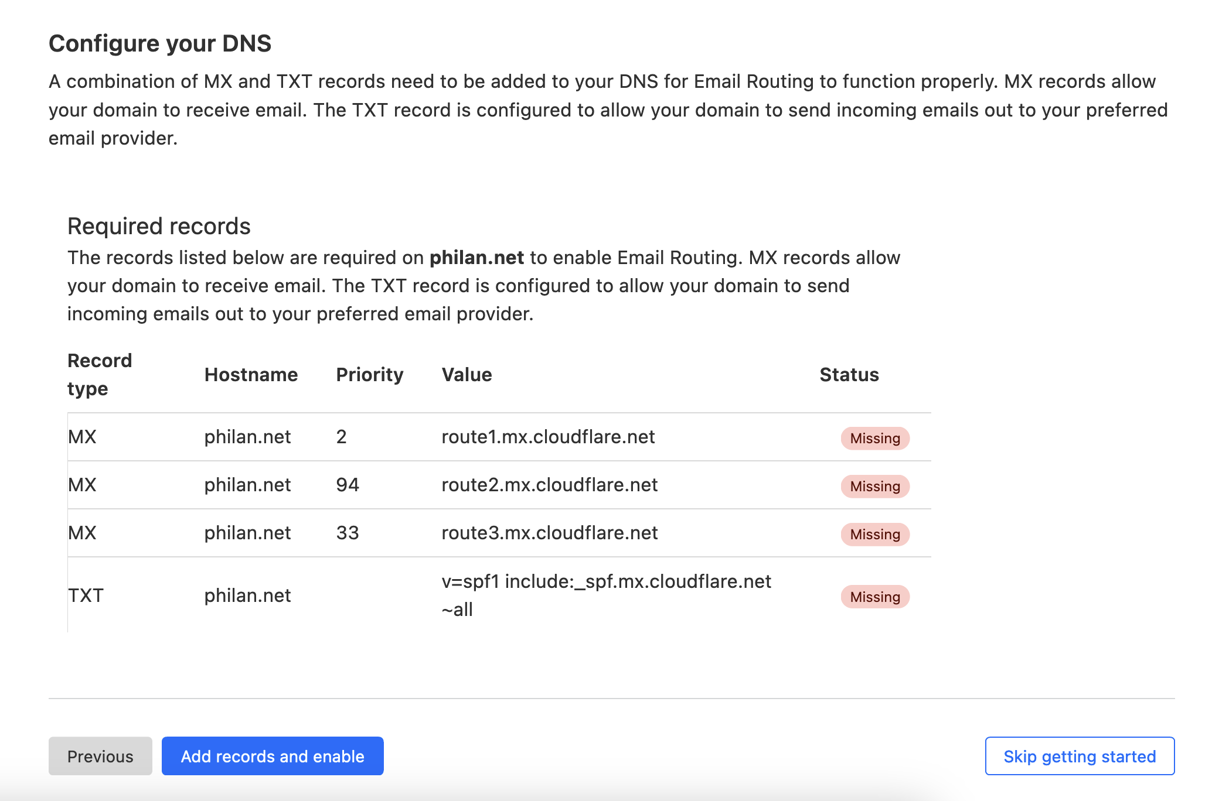This screenshot has width=1212, height=801.
Task: Click the Record type column header
Action: pyautogui.click(x=100, y=375)
